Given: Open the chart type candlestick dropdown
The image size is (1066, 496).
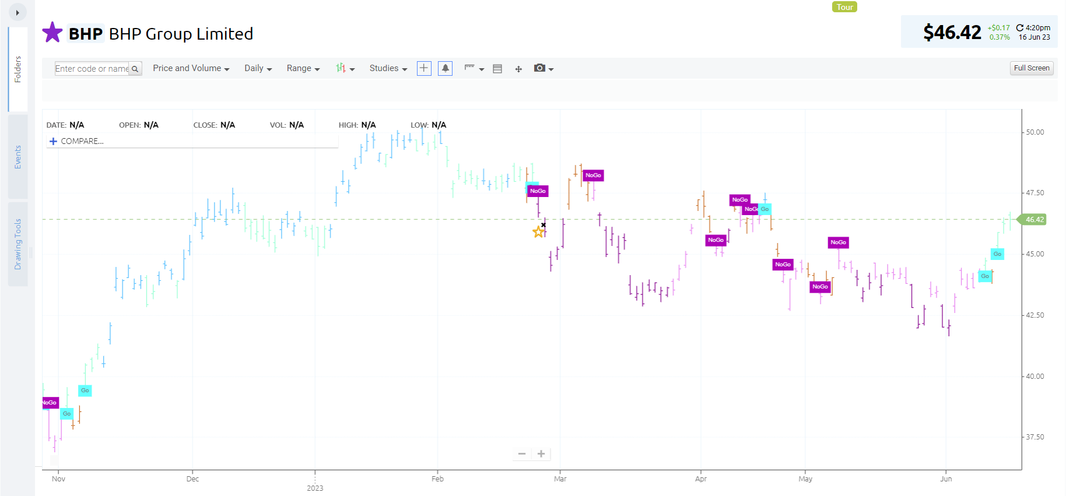Looking at the screenshot, I should tap(345, 68).
